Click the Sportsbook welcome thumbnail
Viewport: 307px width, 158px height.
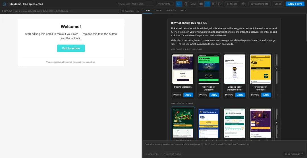tap(209, 69)
